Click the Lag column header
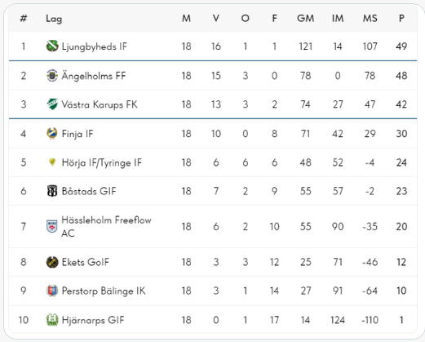Image resolution: width=425 pixels, height=342 pixels. click(x=54, y=19)
